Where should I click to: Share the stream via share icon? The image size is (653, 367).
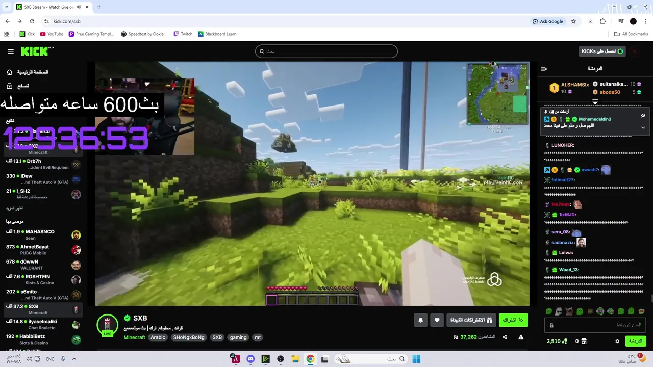(505, 337)
